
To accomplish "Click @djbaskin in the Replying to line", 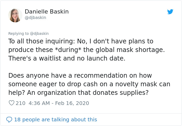I will click(39, 34).
